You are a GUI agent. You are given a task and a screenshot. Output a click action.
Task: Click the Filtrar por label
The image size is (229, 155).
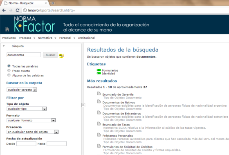(15, 98)
